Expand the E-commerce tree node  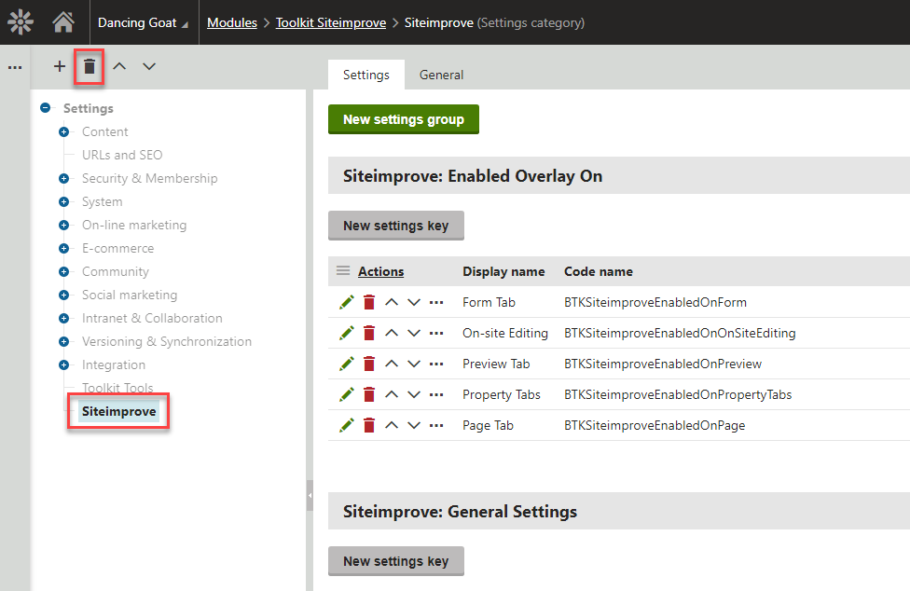63,248
